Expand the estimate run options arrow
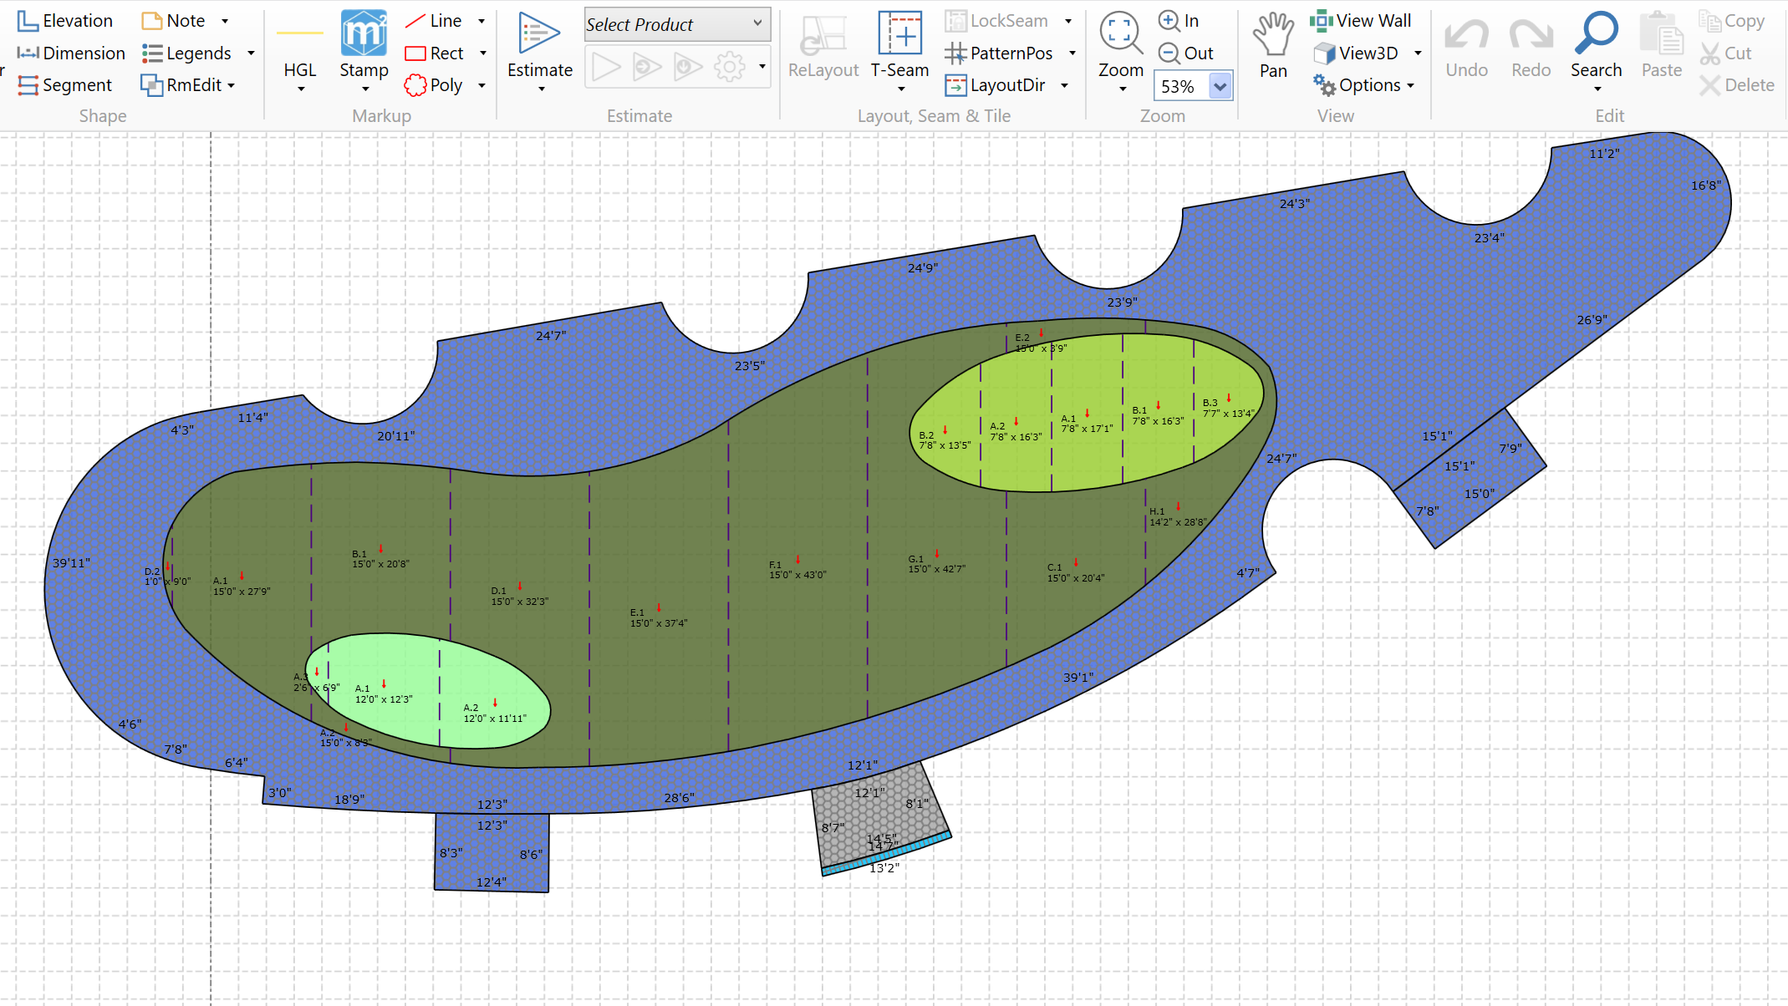The height and width of the screenshot is (1006, 1788). tap(762, 66)
